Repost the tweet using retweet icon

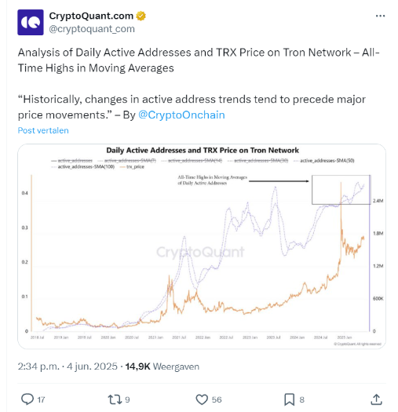tap(115, 399)
